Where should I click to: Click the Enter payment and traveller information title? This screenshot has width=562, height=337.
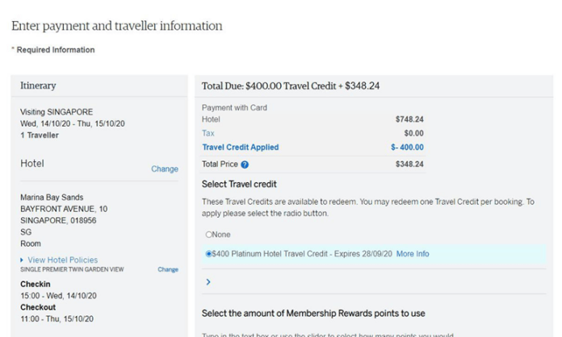coord(117,26)
